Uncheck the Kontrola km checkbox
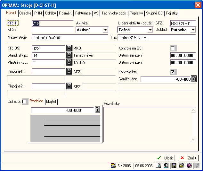The height and width of the screenshot is (171, 203). click(x=173, y=72)
